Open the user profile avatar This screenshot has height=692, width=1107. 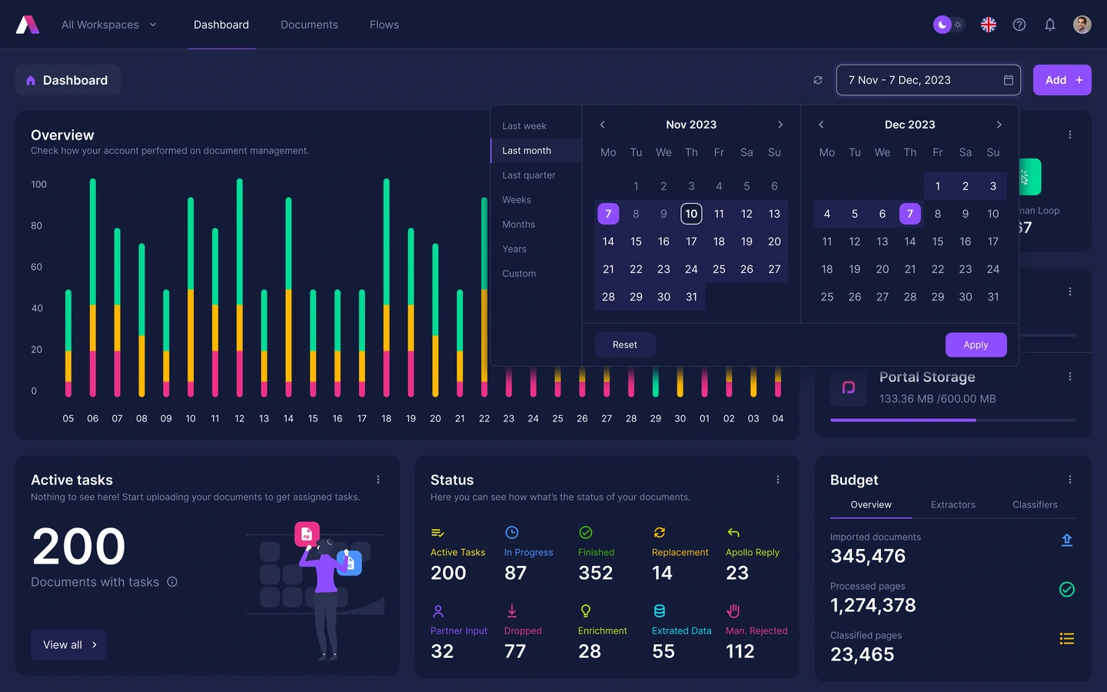[x=1082, y=25]
